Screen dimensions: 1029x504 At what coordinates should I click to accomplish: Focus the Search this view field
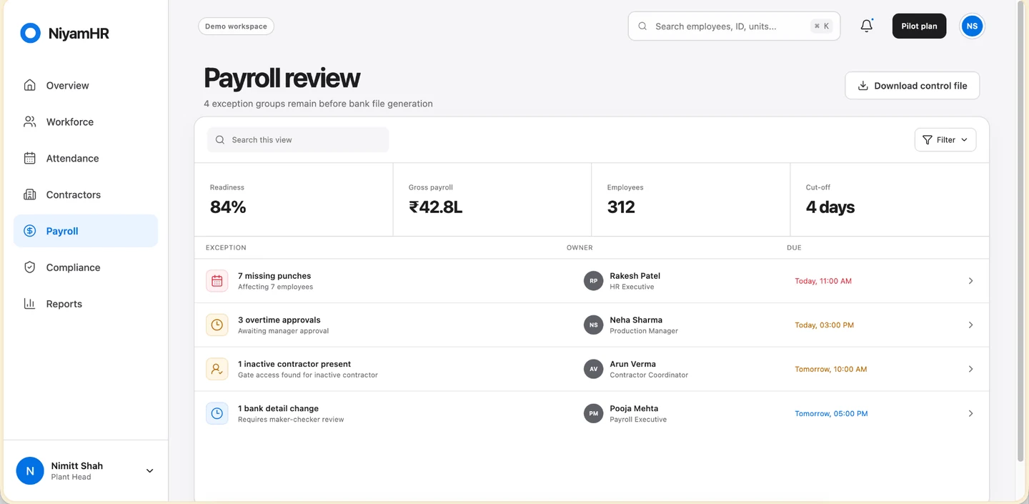tap(298, 140)
